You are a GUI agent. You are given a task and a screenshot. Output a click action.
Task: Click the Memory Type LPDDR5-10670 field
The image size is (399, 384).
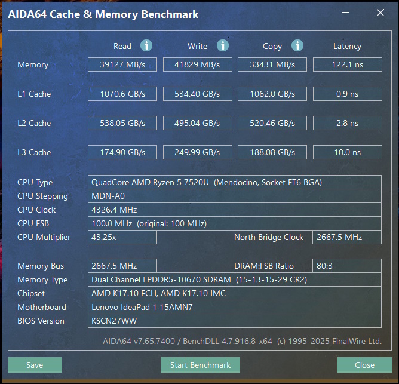(235, 279)
